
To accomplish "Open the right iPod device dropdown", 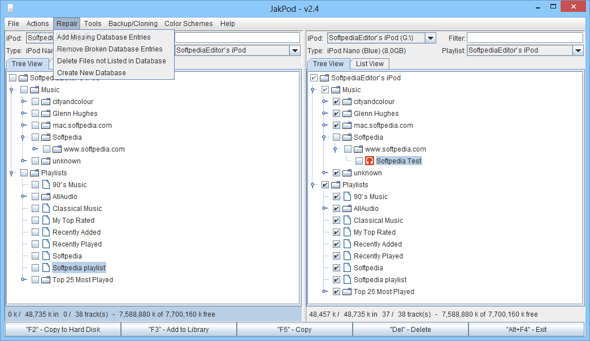I will click(431, 38).
